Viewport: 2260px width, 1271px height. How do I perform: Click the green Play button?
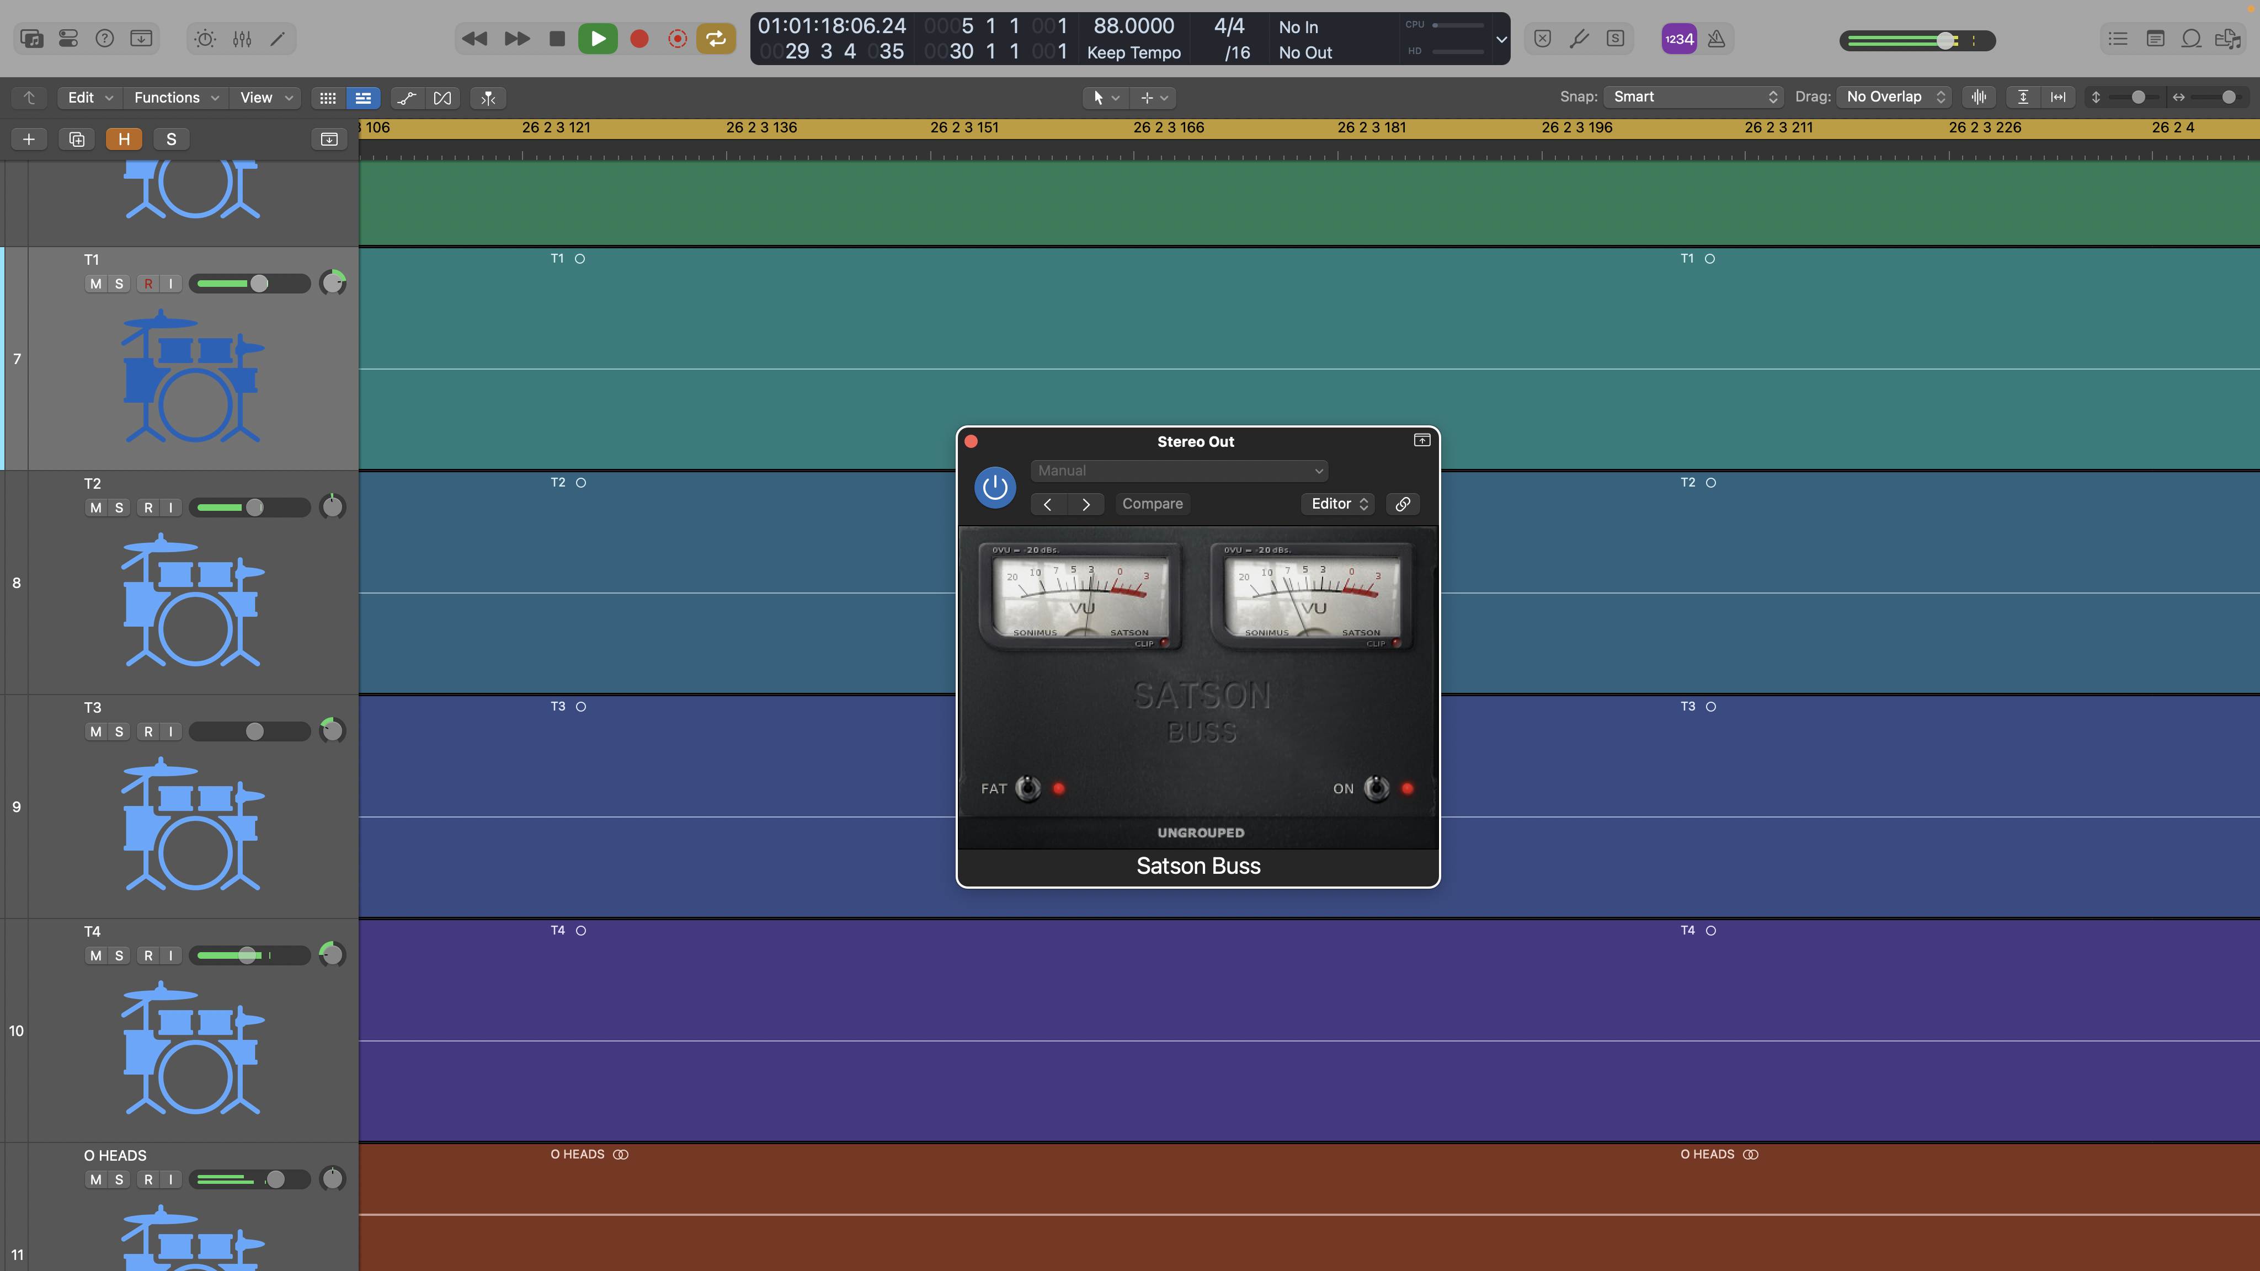[x=598, y=39]
